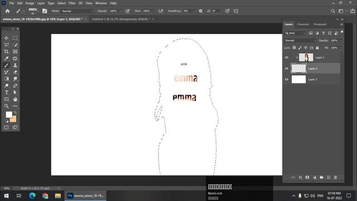Enable airbrush-style build-up effects
357x201 pixels.
(161, 11)
